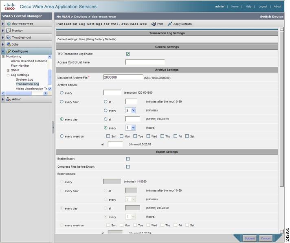Click the Help link in header
The image size is (290, 243).
[248, 7]
